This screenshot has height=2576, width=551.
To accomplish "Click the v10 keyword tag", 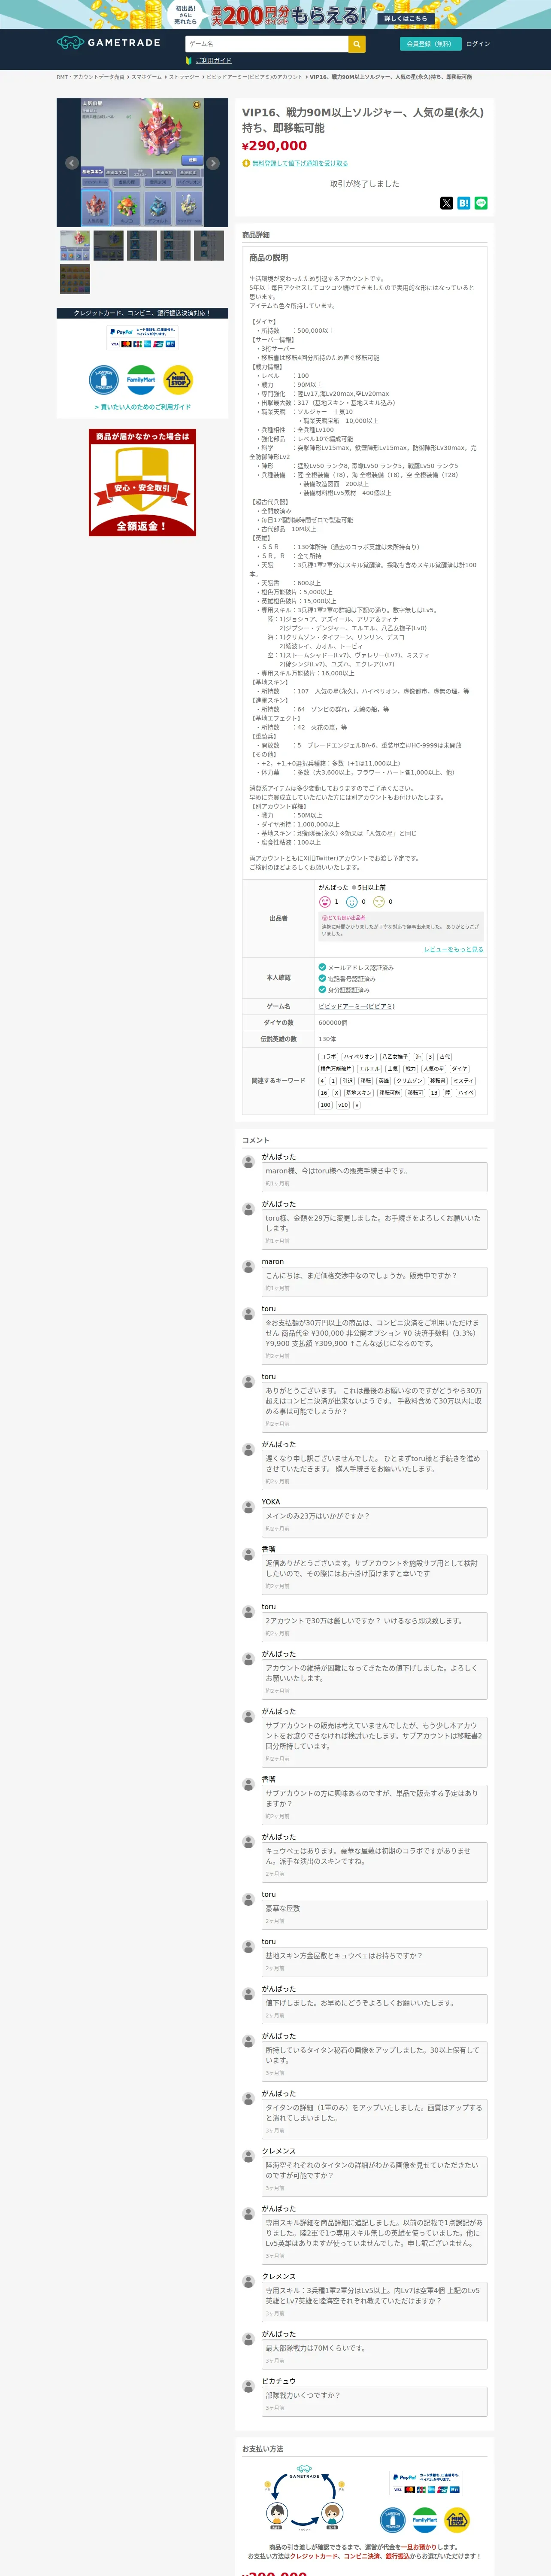I will pos(343,1105).
